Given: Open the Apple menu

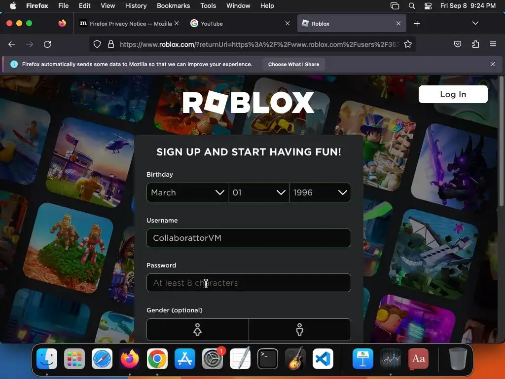Looking at the screenshot, I should pyautogui.click(x=13, y=5).
